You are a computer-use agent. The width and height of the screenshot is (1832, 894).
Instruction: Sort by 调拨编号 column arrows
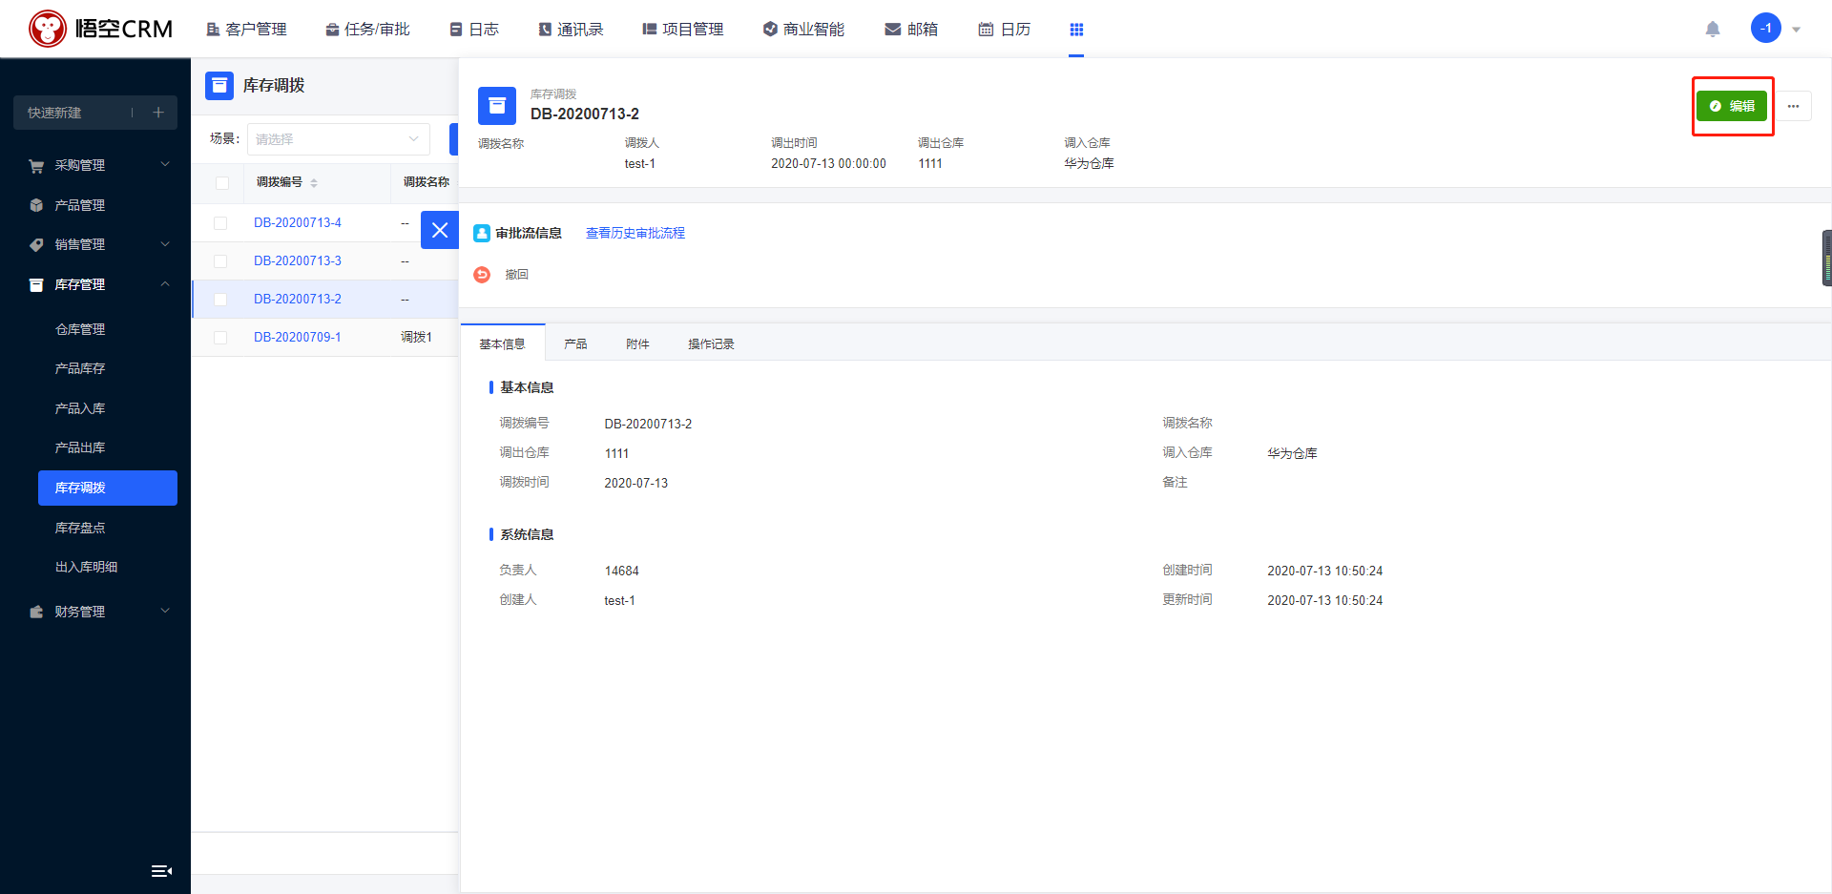[x=314, y=183]
